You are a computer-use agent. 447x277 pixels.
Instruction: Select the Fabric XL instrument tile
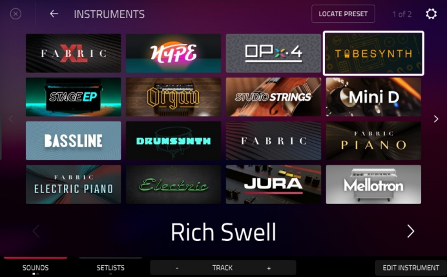tap(73, 54)
